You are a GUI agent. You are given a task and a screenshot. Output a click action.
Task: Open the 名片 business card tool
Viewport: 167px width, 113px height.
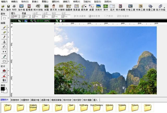pyautogui.click(x=112, y=8)
